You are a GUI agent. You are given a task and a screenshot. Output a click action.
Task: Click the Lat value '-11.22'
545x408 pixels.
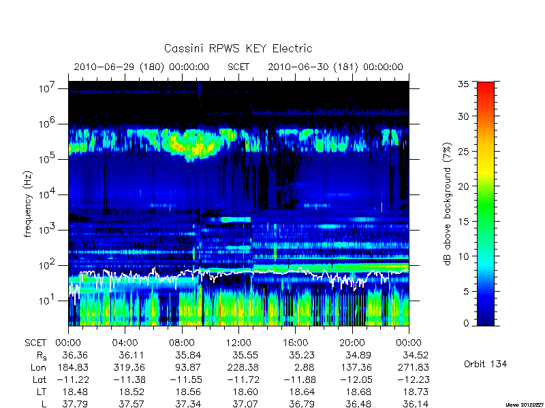click(72, 379)
